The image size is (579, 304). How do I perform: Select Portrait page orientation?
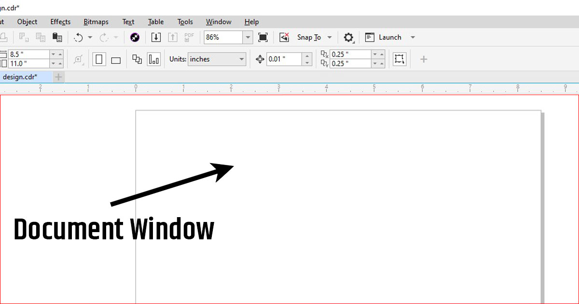pos(99,59)
